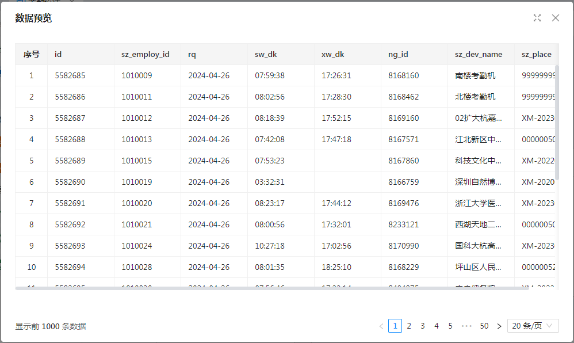Click the sw_dk column header
The height and width of the screenshot is (343, 574).
tap(266, 54)
